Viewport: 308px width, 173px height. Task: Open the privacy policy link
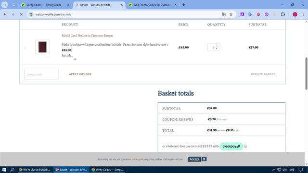point(138,159)
